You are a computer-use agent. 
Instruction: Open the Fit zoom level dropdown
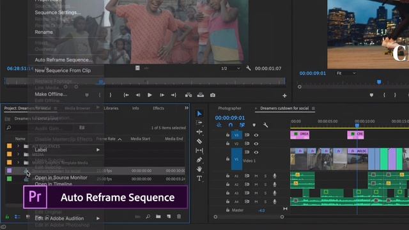[x=346, y=73]
